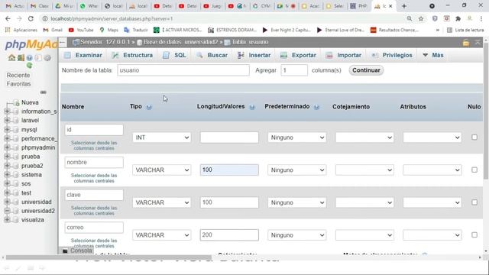This screenshot has width=489, height=275.
Task: Open the documentation help icon in sidebar
Action: click(29, 58)
